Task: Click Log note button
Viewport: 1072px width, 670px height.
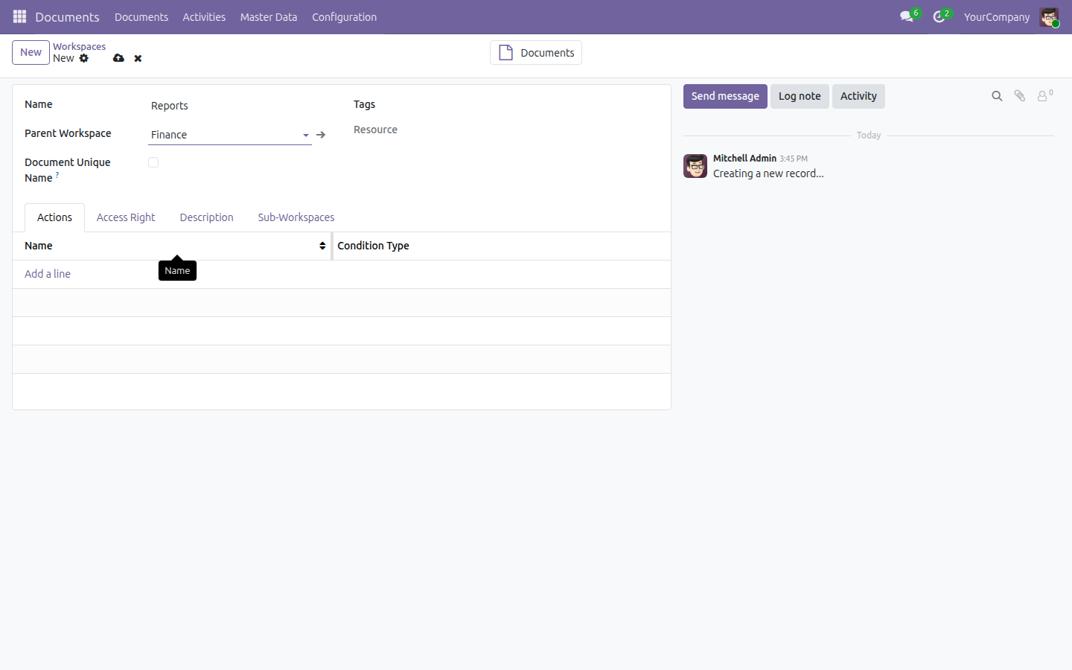Action: tap(800, 96)
